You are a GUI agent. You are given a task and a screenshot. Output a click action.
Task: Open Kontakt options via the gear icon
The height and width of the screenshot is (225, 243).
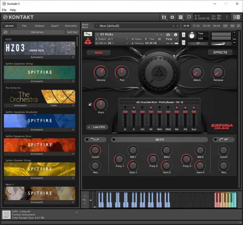(x=172, y=17)
